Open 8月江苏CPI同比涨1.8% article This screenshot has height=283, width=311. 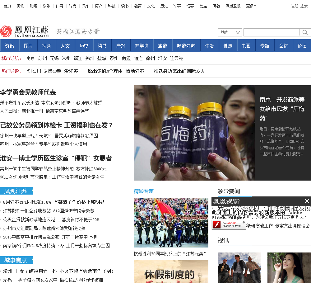click(54, 202)
